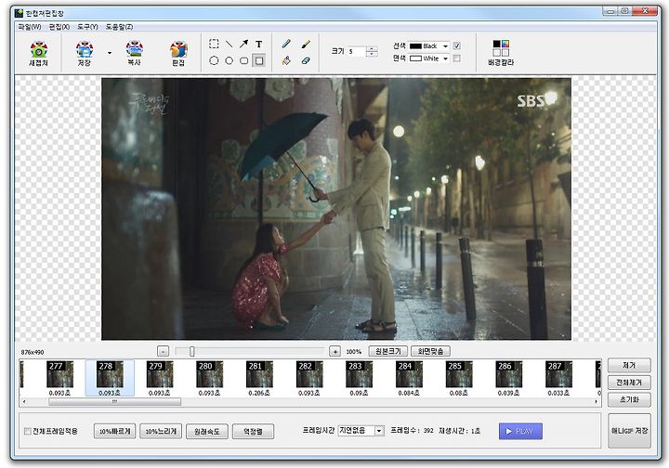Viewport: 669px width, 468px height.
Task: Click the minus zoom out button
Action: pyautogui.click(x=163, y=351)
